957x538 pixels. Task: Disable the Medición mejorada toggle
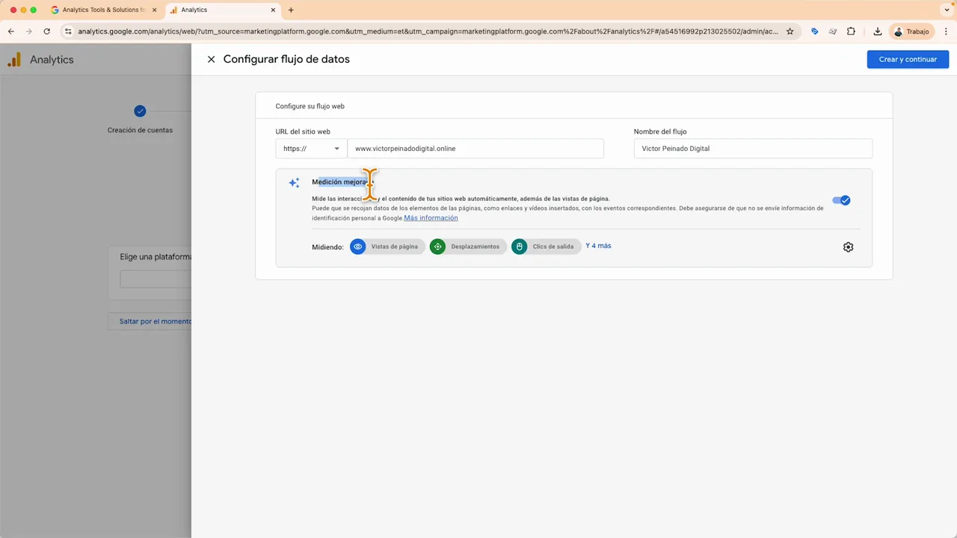point(842,200)
